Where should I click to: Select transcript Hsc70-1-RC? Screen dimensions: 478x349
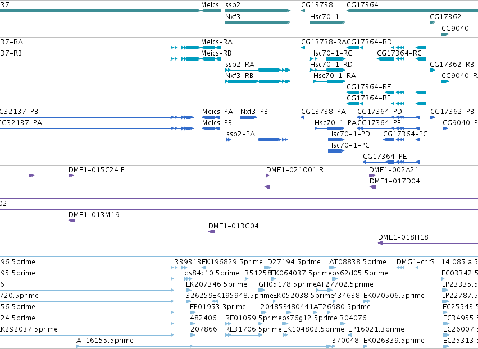(x=331, y=53)
